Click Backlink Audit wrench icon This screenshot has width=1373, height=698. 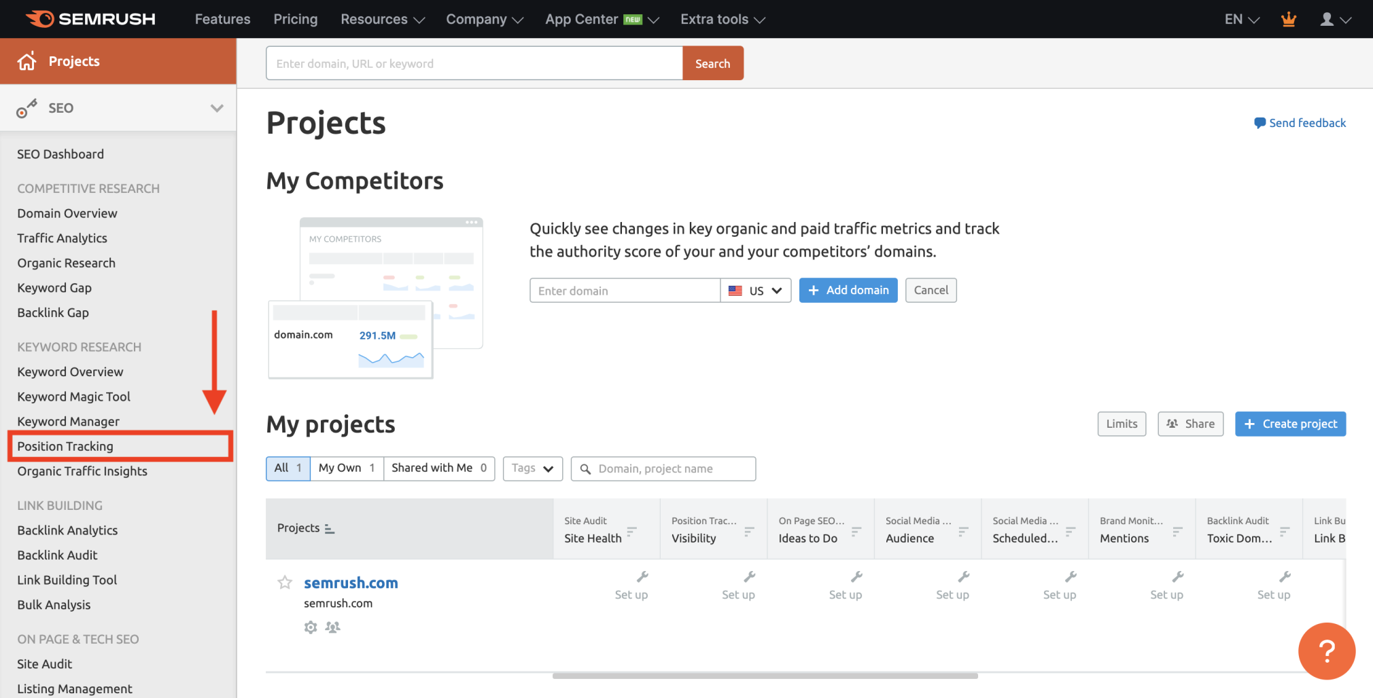pos(1285,576)
